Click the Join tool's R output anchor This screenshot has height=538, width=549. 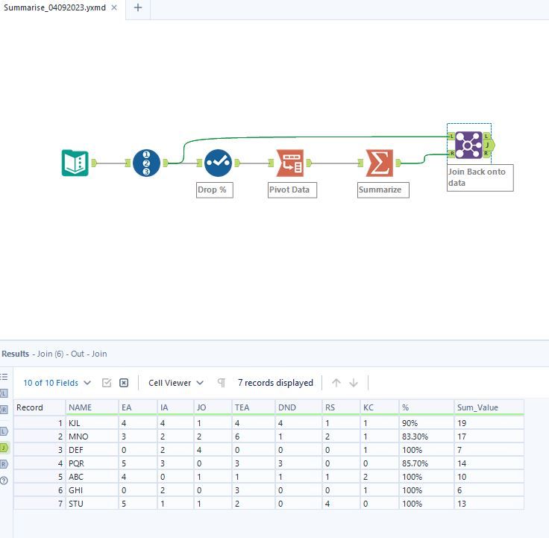(486, 154)
